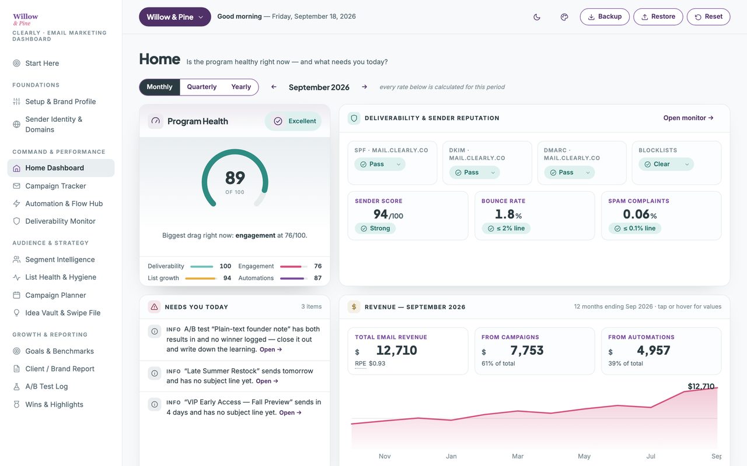
Task: Switch the period to Quarterly
Action: (x=202, y=87)
